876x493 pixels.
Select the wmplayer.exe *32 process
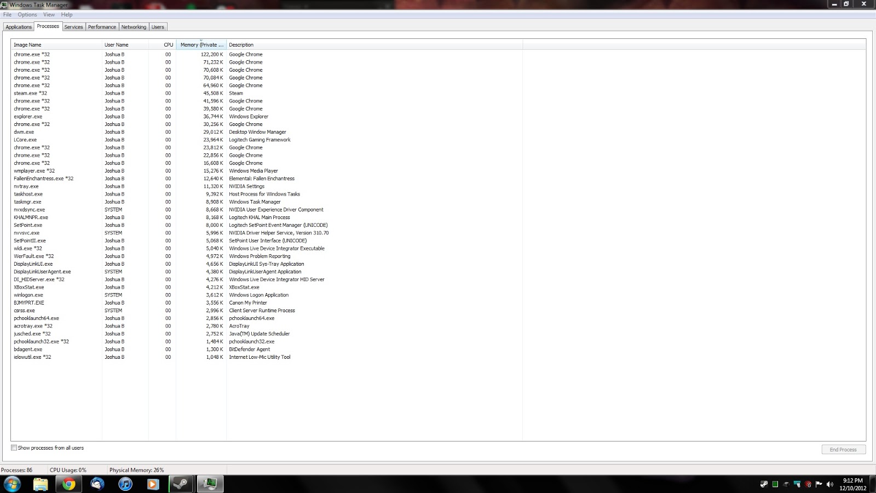tap(34, 171)
